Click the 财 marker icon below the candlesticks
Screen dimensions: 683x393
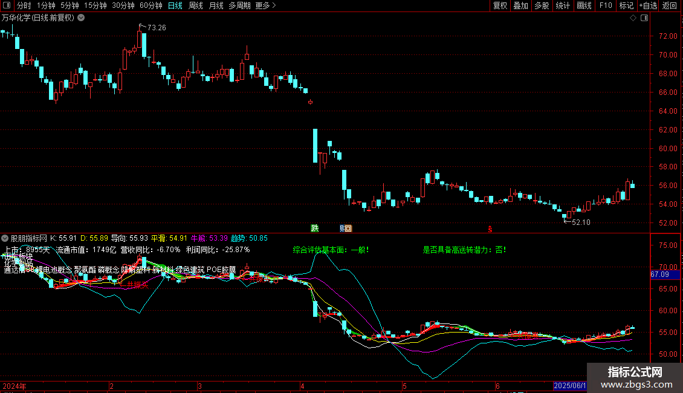[x=342, y=228]
